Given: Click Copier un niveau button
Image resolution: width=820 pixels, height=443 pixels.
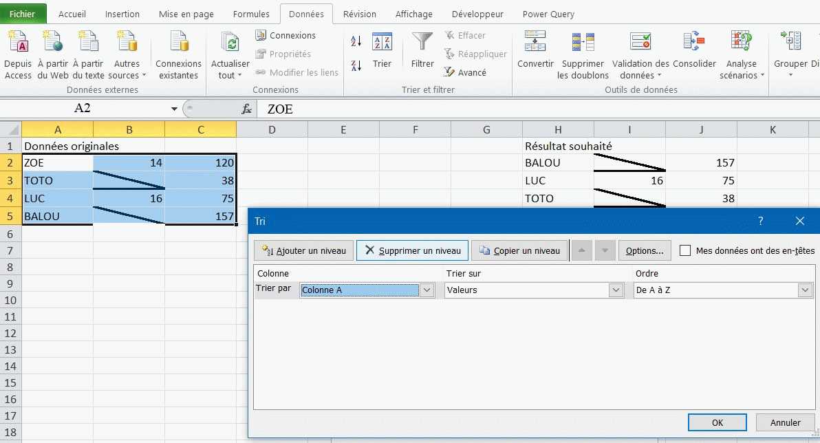Looking at the screenshot, I should [x=520, y=250].
